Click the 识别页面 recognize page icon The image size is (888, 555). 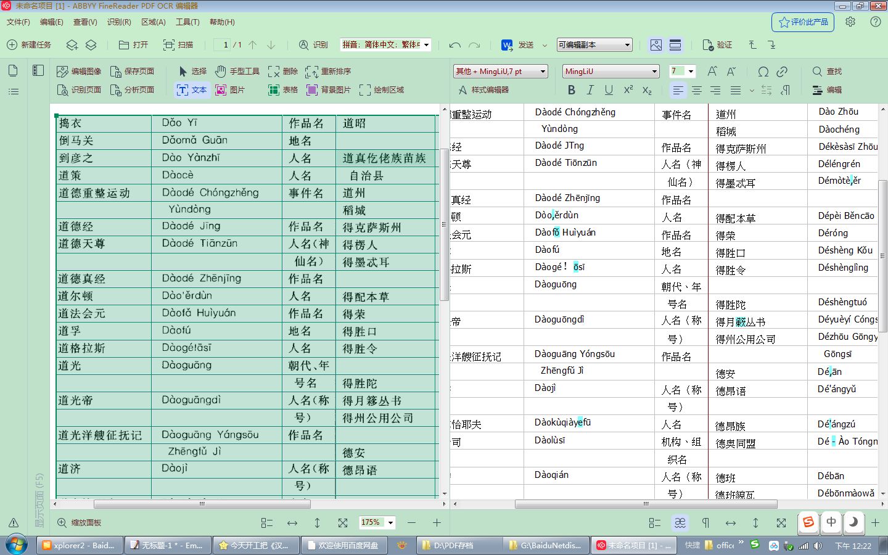(78, 90)
